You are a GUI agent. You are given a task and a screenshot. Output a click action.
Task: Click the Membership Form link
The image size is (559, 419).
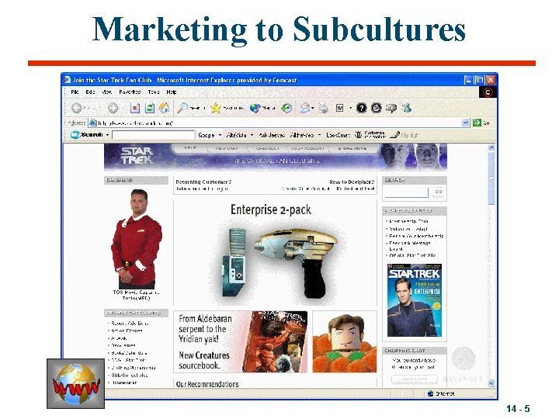(408, 221)
